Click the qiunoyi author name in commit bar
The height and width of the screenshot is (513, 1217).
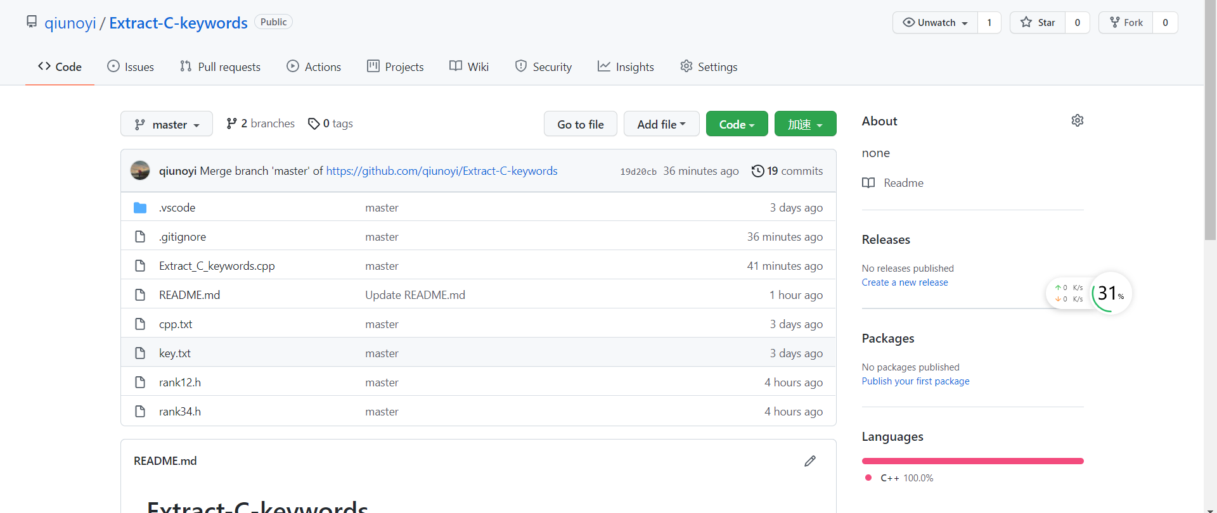[x=177, y=171]
